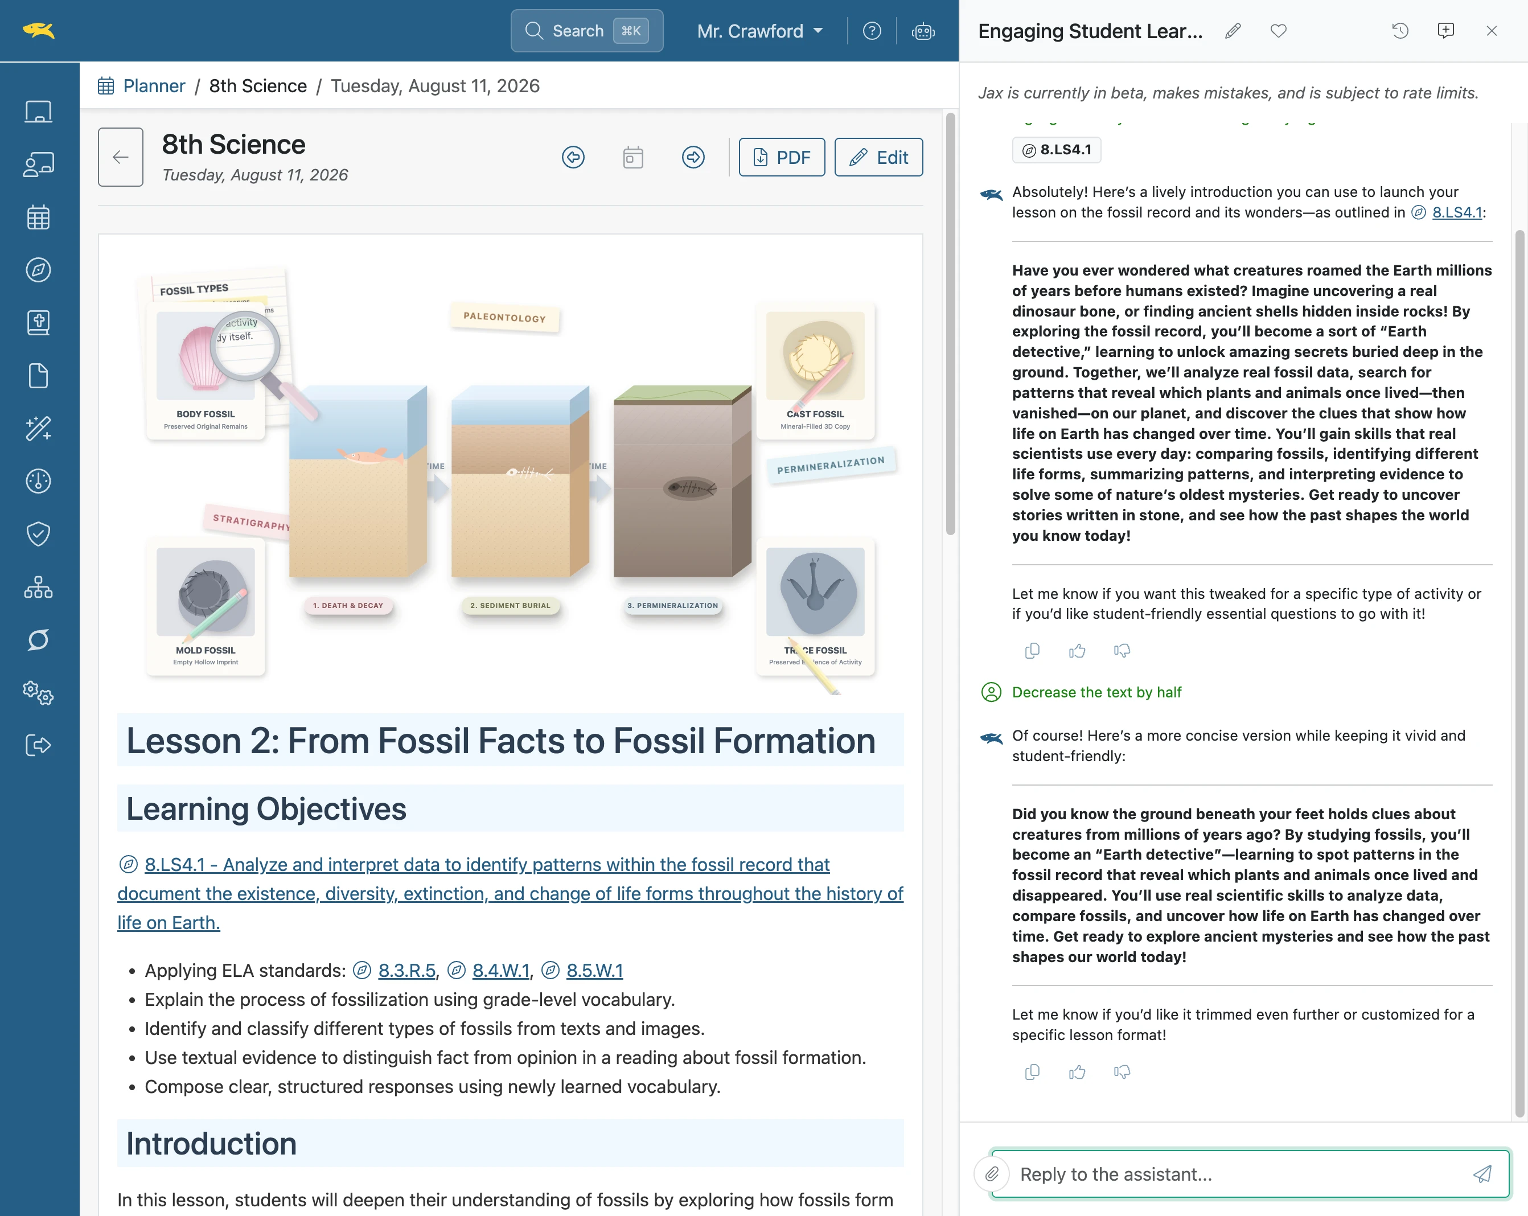Viewport: 1528px width, 1216px height.
Task: Open the compass sidebar icon
Action: (38, 270)
